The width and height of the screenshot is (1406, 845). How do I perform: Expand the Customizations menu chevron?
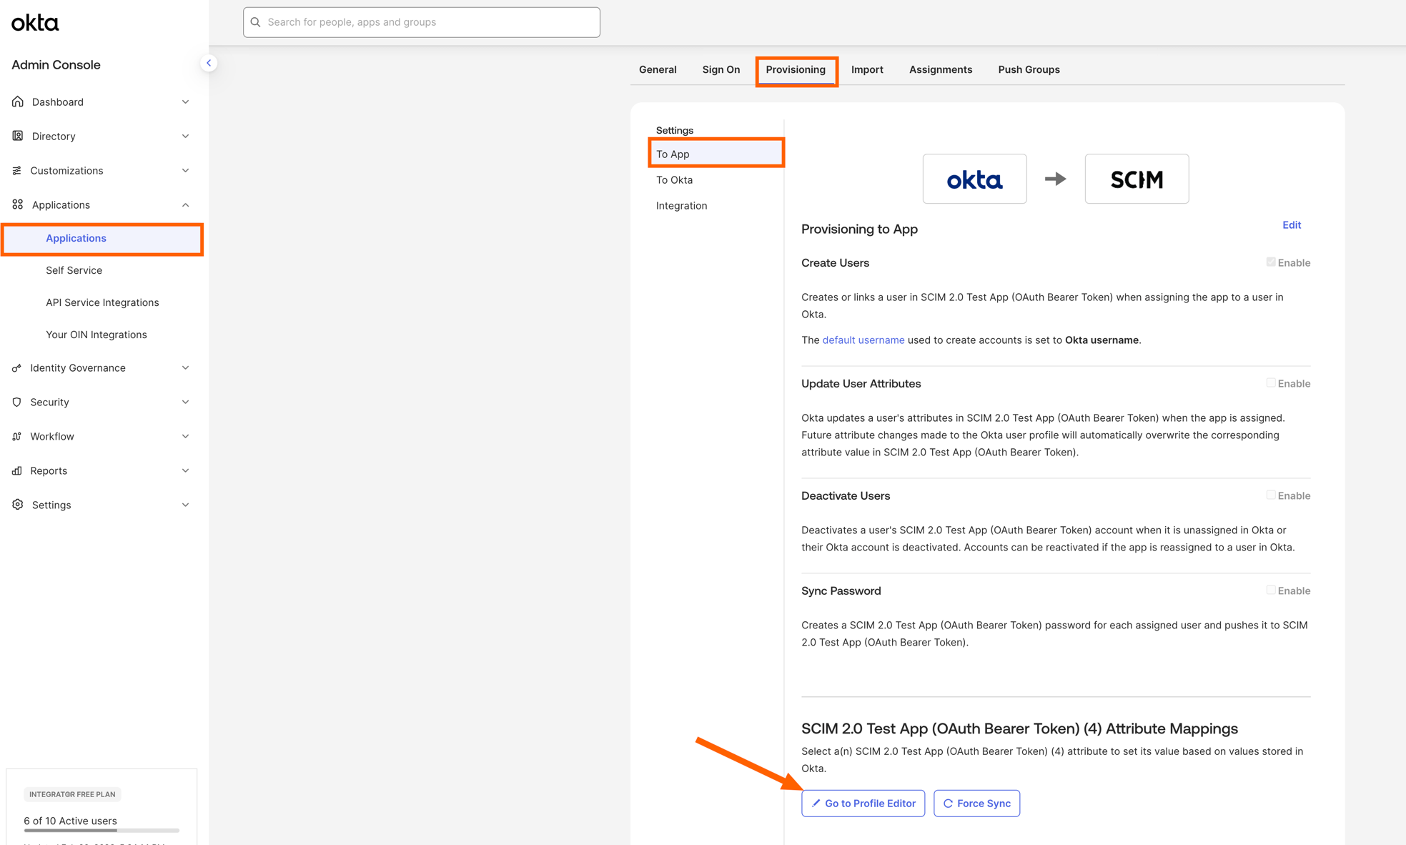tap(185, 170)
